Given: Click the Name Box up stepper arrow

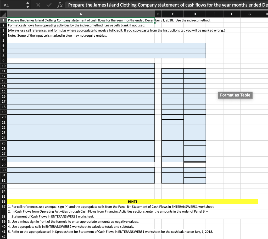Looking at the screenshot, I should [28, 2].
